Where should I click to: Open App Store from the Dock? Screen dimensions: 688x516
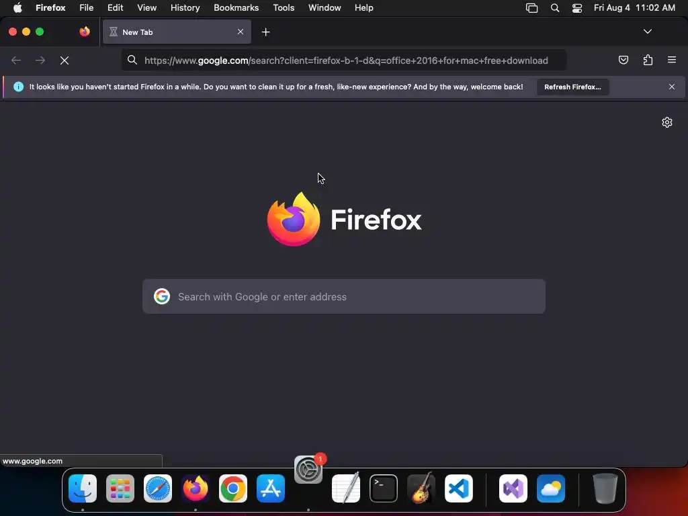pyautogui.click(x=271, y=488)
